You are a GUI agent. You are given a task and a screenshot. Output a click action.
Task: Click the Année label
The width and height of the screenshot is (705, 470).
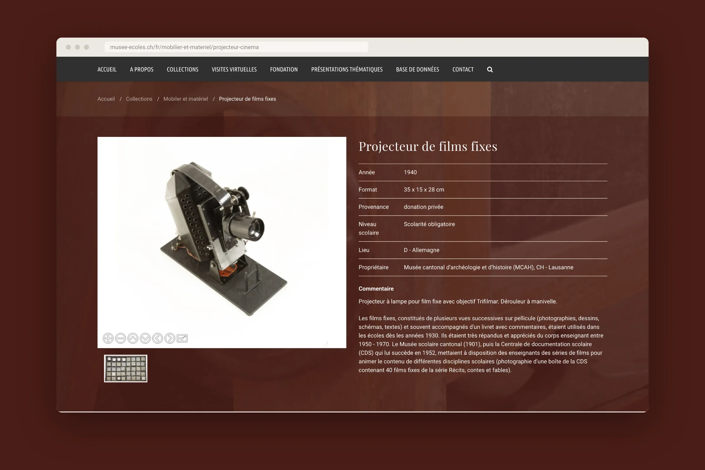point(367,172)
